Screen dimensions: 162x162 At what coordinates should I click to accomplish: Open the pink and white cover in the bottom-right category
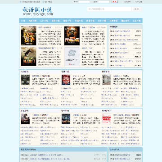106,119
